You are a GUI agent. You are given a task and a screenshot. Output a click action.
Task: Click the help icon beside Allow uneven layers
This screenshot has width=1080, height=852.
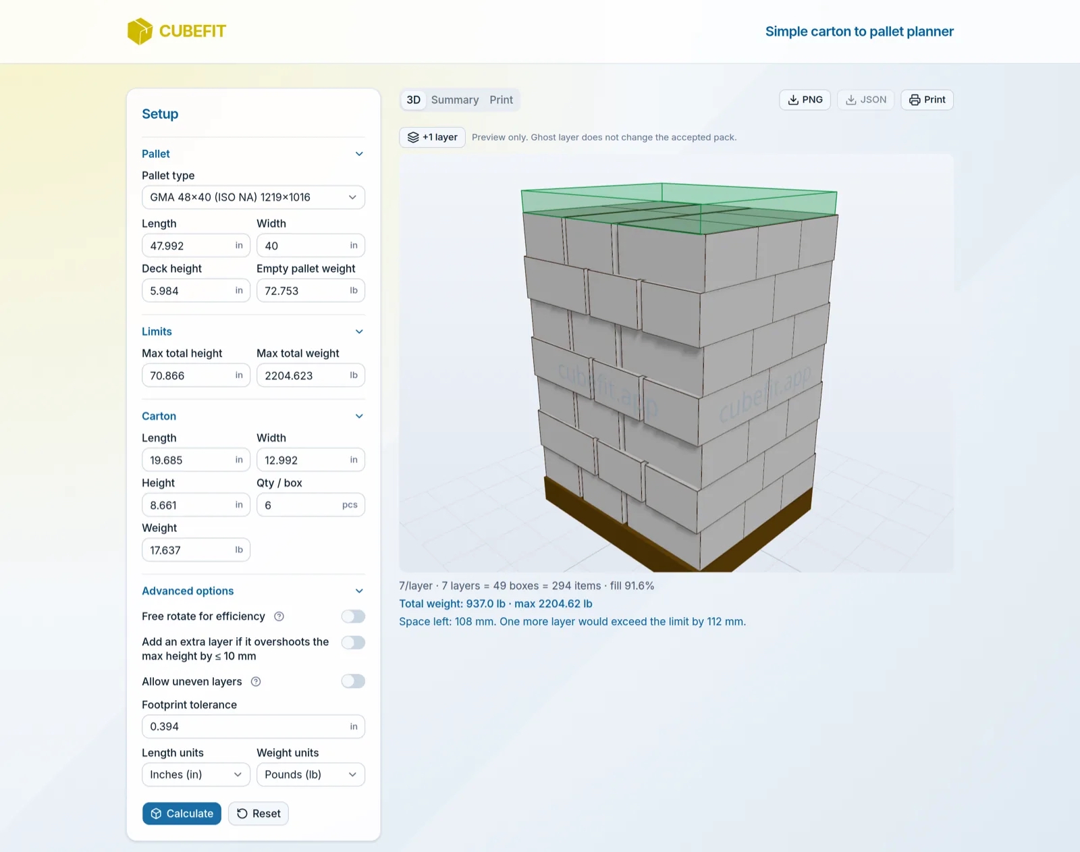pos(256,682)
